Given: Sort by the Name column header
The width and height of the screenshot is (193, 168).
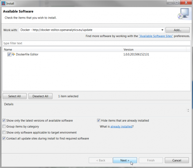Looking at the screenshot, I should pyautogui.click(x=62, y=50).
